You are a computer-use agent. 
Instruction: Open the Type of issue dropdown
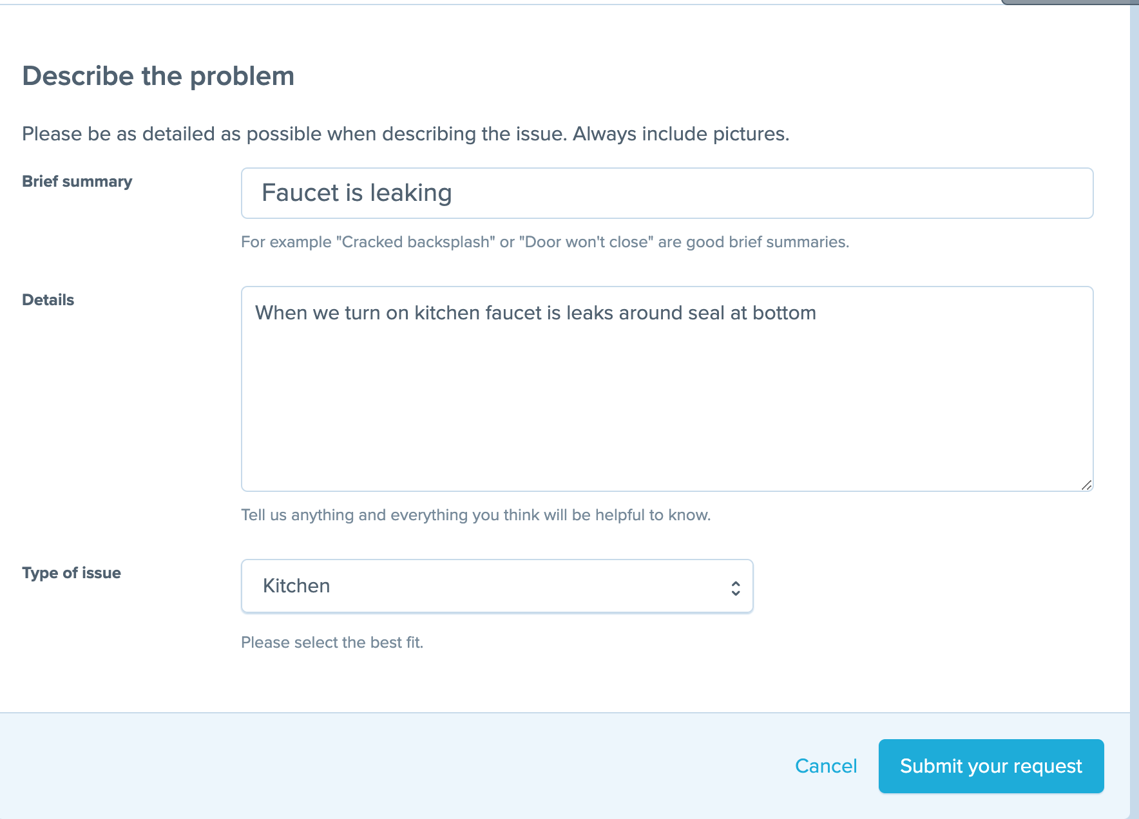point(497,586)
